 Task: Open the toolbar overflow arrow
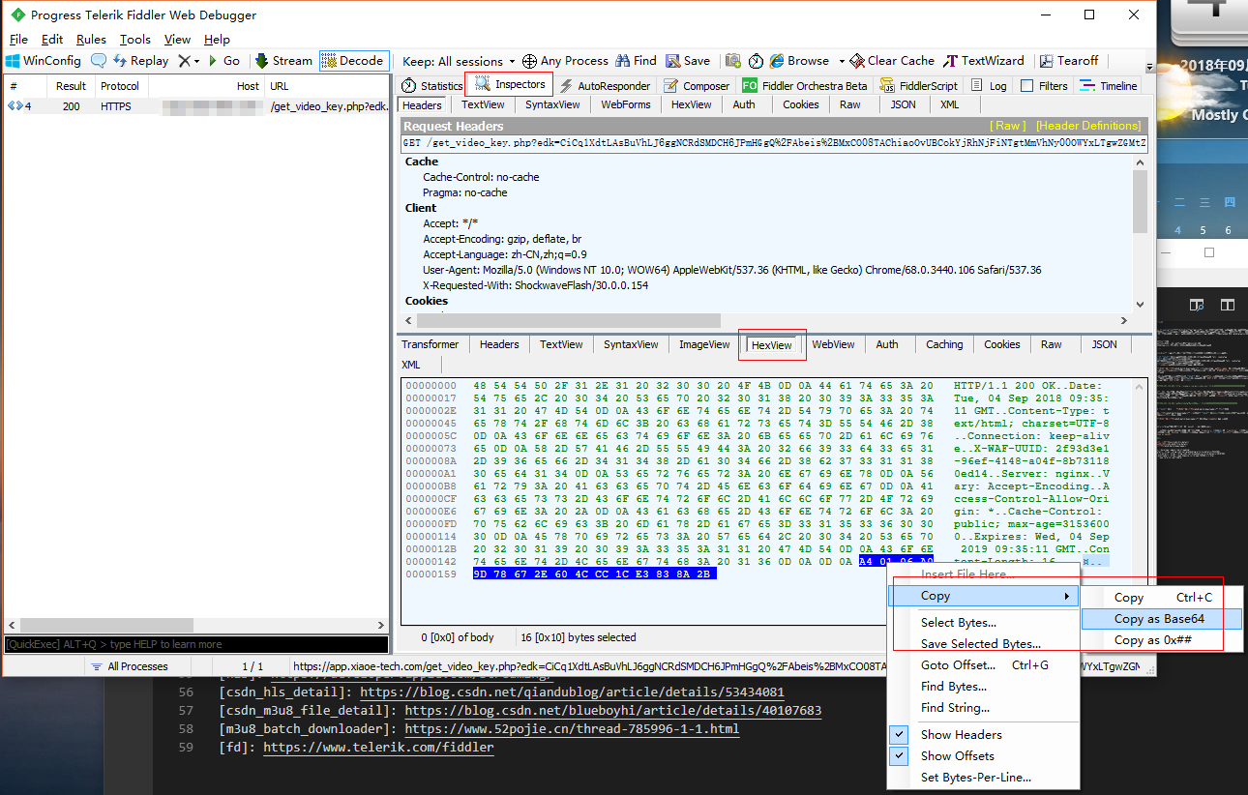1149,68
